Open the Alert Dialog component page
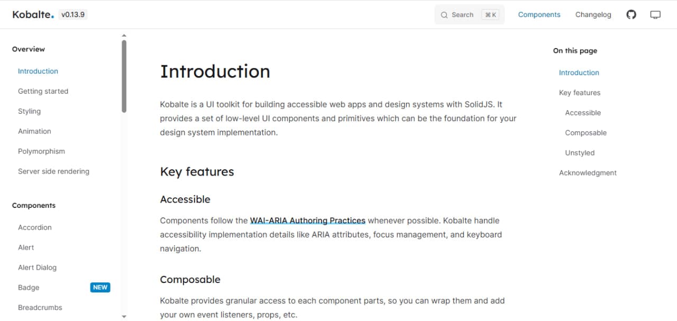 [37, 268]
